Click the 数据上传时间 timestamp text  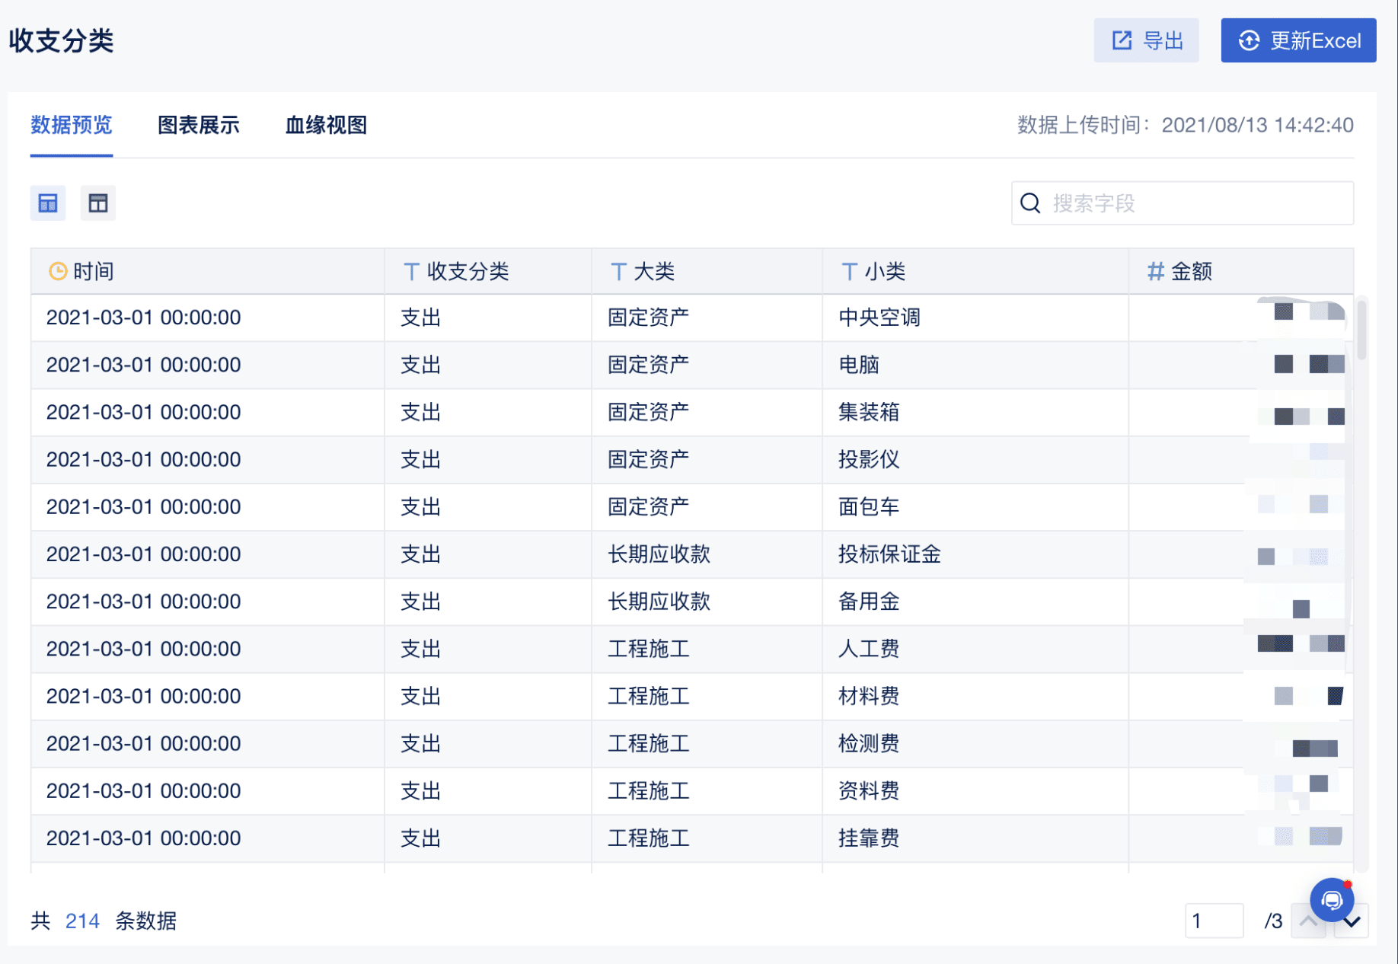pos(1186,125)
